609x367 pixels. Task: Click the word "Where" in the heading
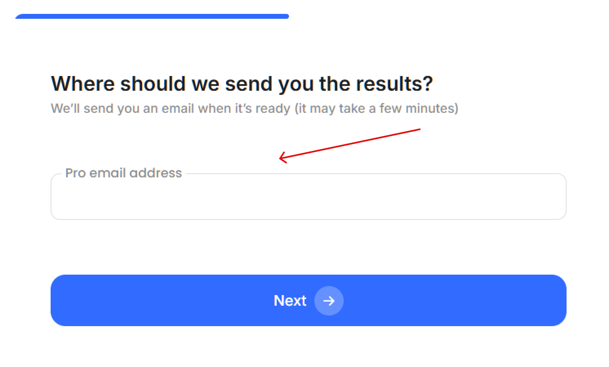click(83, 84)
